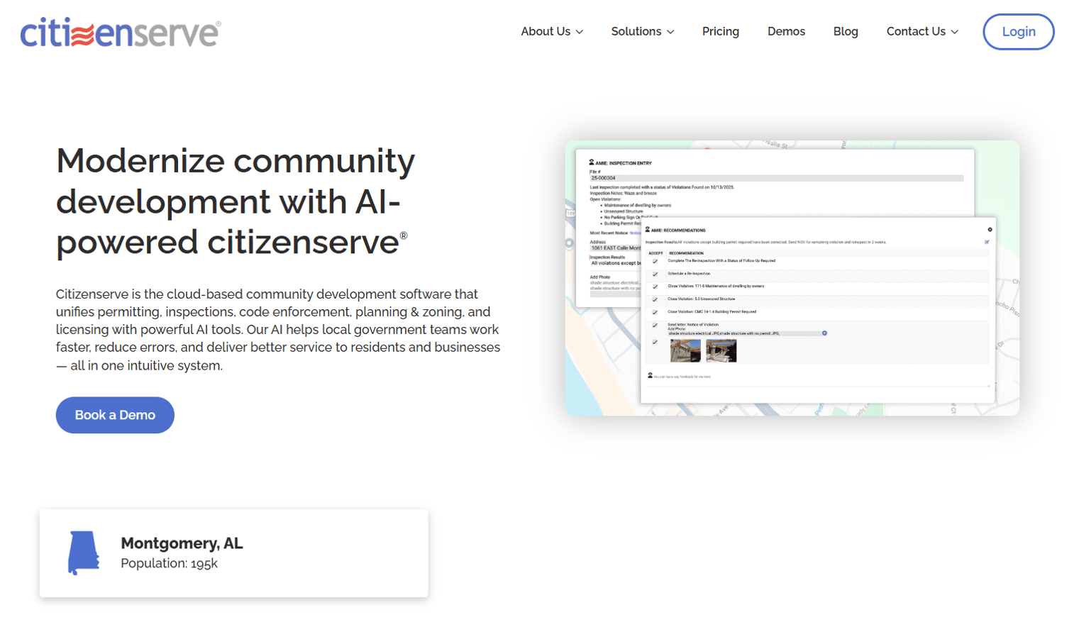Click the citizenserve logo
The height and width of the screenshot is (627, 1074).
(120, 33)
